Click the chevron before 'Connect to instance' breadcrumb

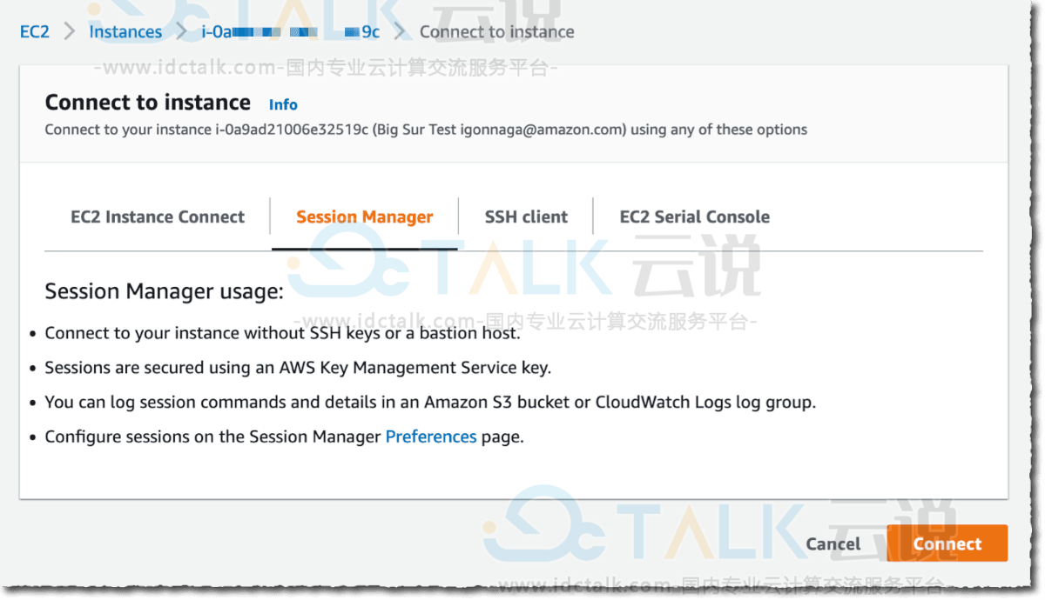coord(400,32)
